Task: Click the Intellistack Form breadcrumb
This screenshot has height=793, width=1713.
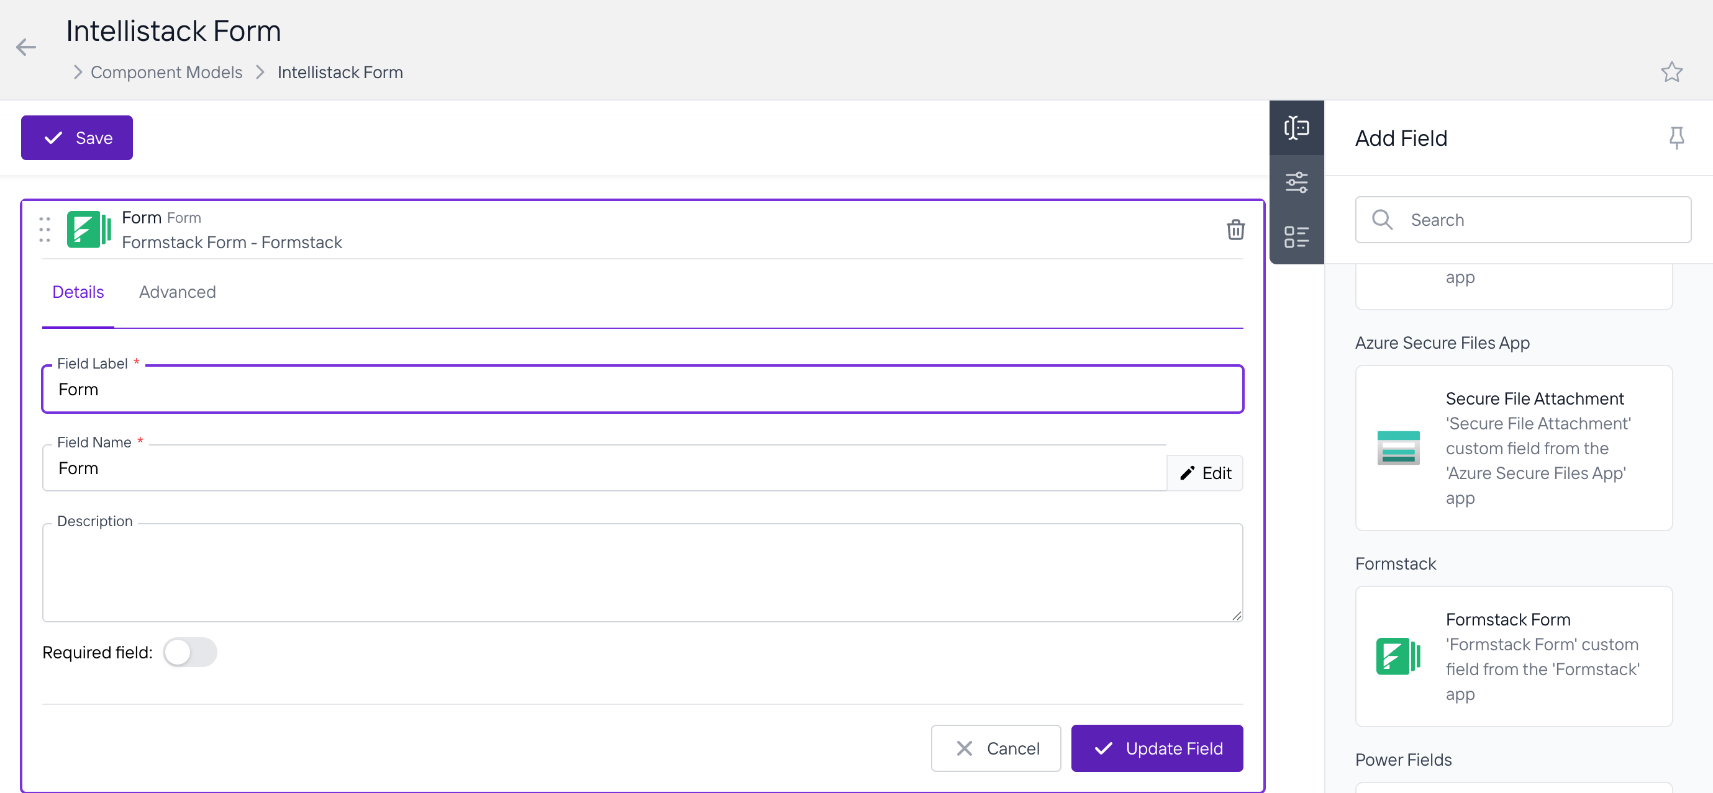Action: pos(340,73)
